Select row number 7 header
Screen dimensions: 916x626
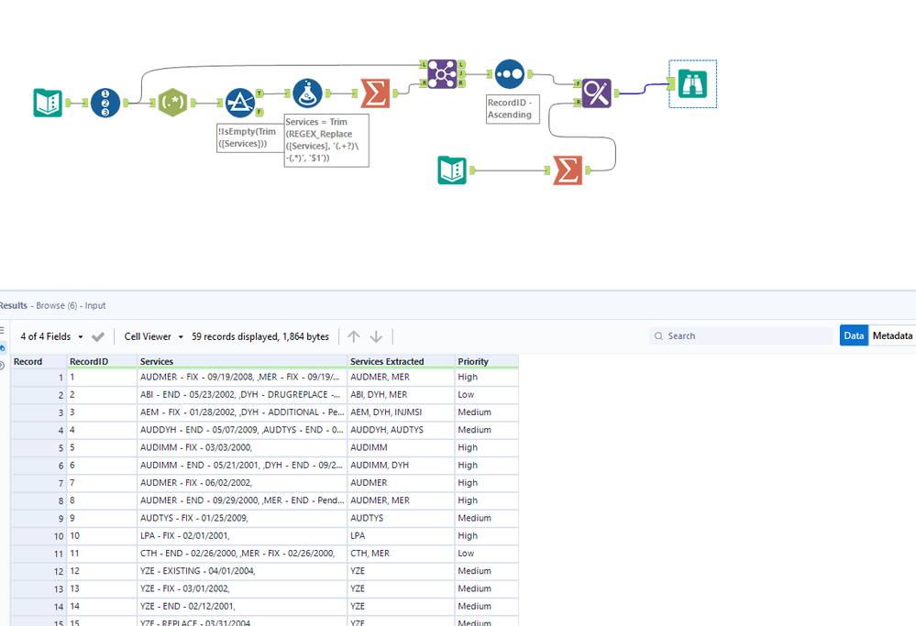pos(38,483)
